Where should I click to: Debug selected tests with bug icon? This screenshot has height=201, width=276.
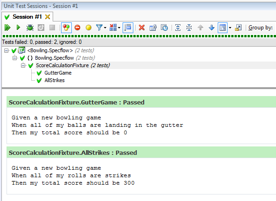click(30, 28)
